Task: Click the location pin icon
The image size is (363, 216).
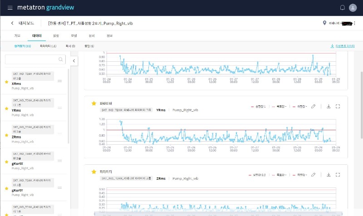Action: (x=324, y=23)
